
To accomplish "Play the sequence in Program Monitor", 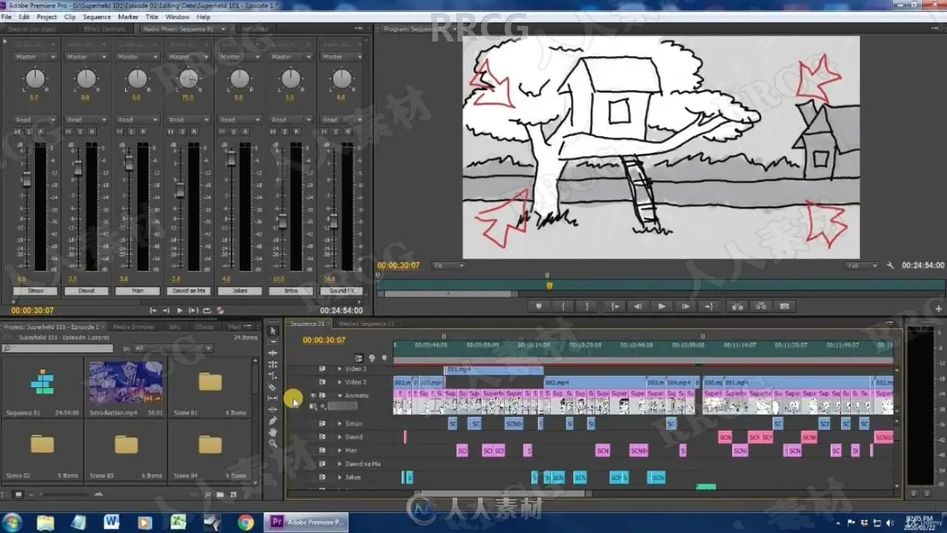I will [x=661, y=306].
